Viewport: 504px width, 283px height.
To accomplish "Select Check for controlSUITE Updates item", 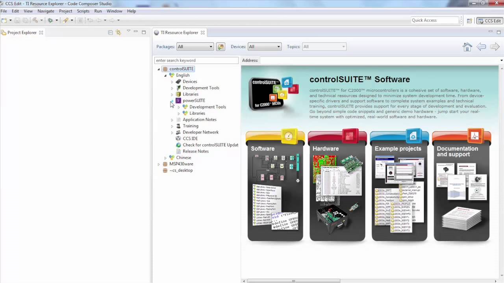I will point(210,145).
